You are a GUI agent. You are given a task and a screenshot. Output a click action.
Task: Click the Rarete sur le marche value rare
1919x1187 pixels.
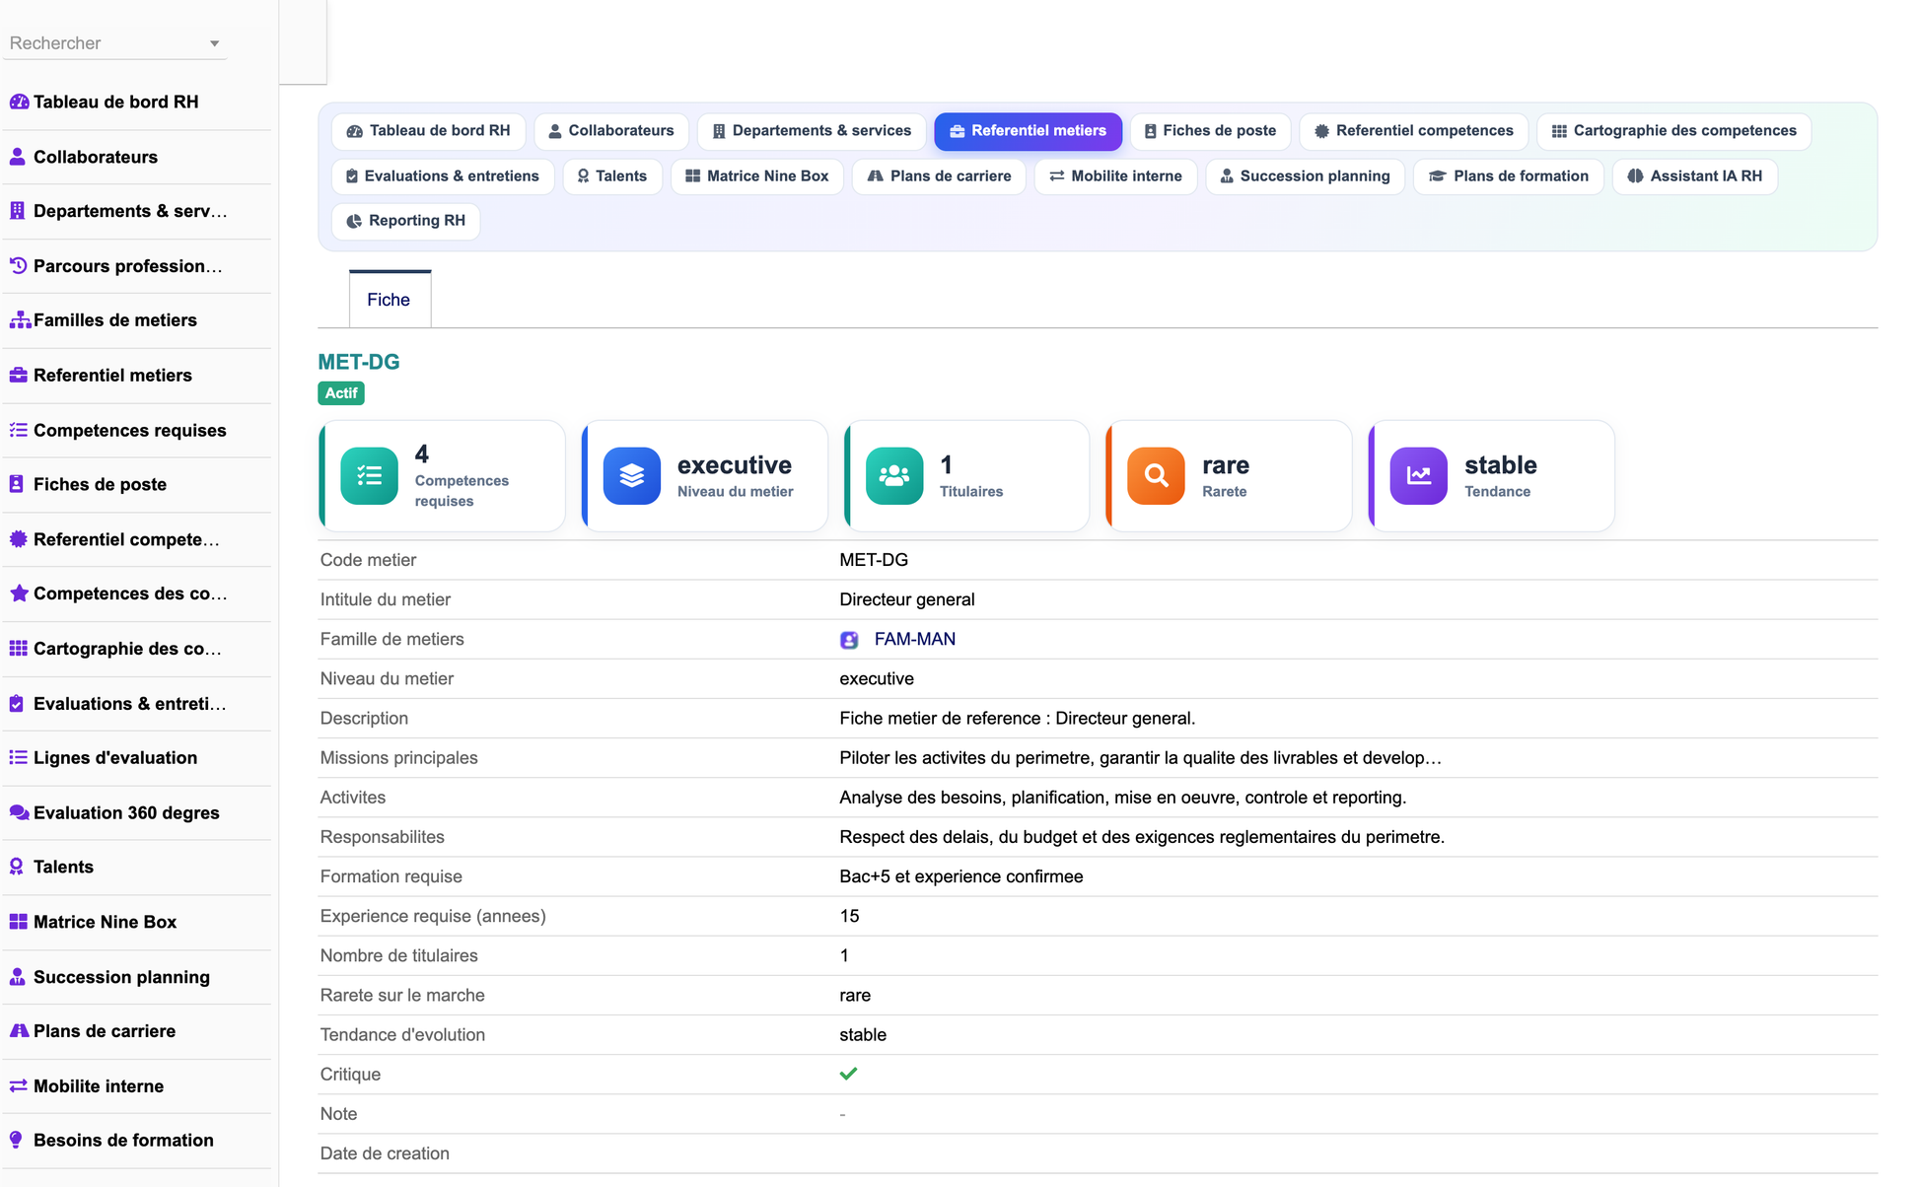click(855, 996)
